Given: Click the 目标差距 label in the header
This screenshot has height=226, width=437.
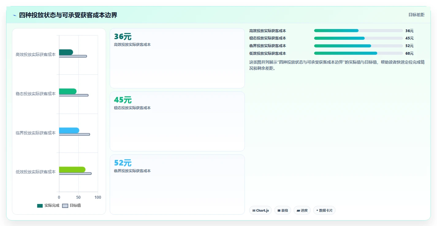Looking at the screenshot, I should (x=416, y=15).
